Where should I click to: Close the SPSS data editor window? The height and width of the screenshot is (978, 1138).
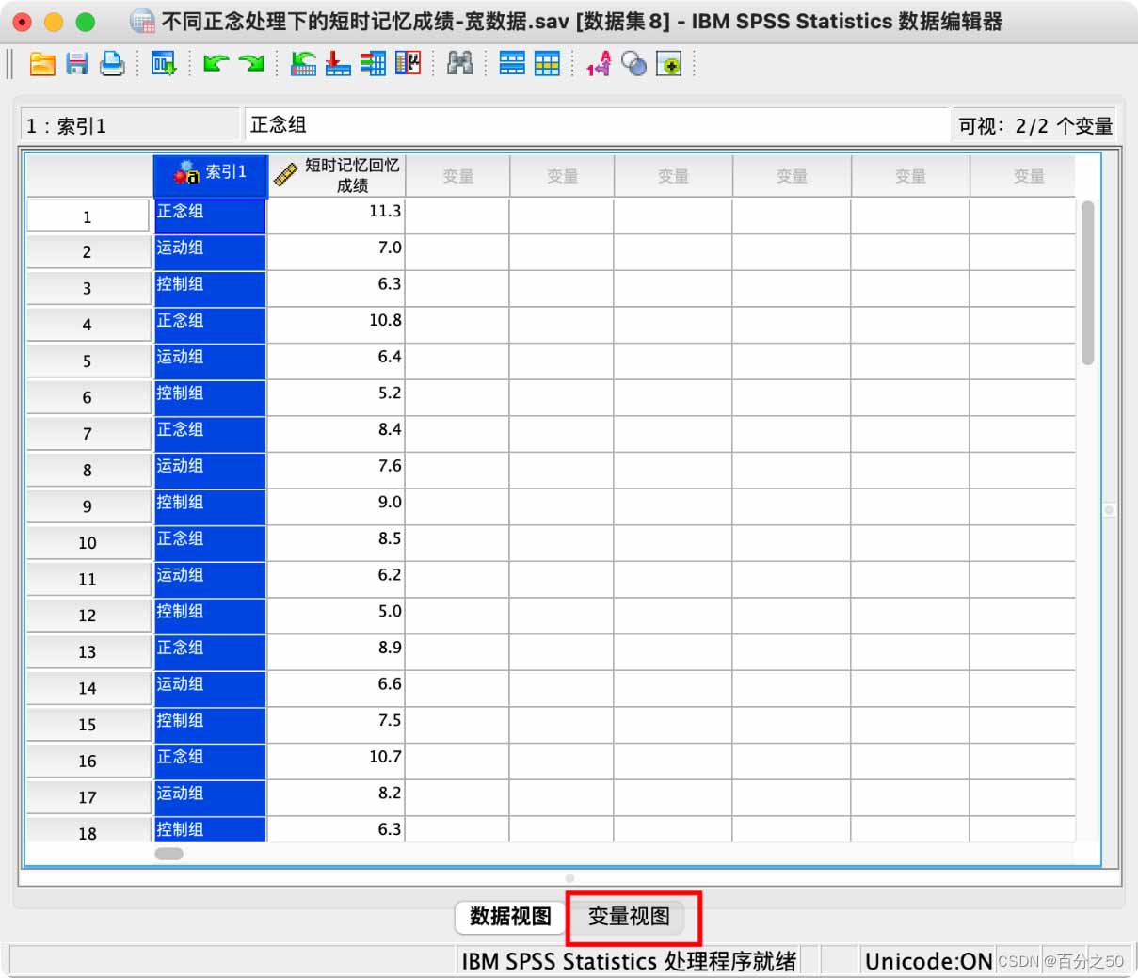[22, 22]
